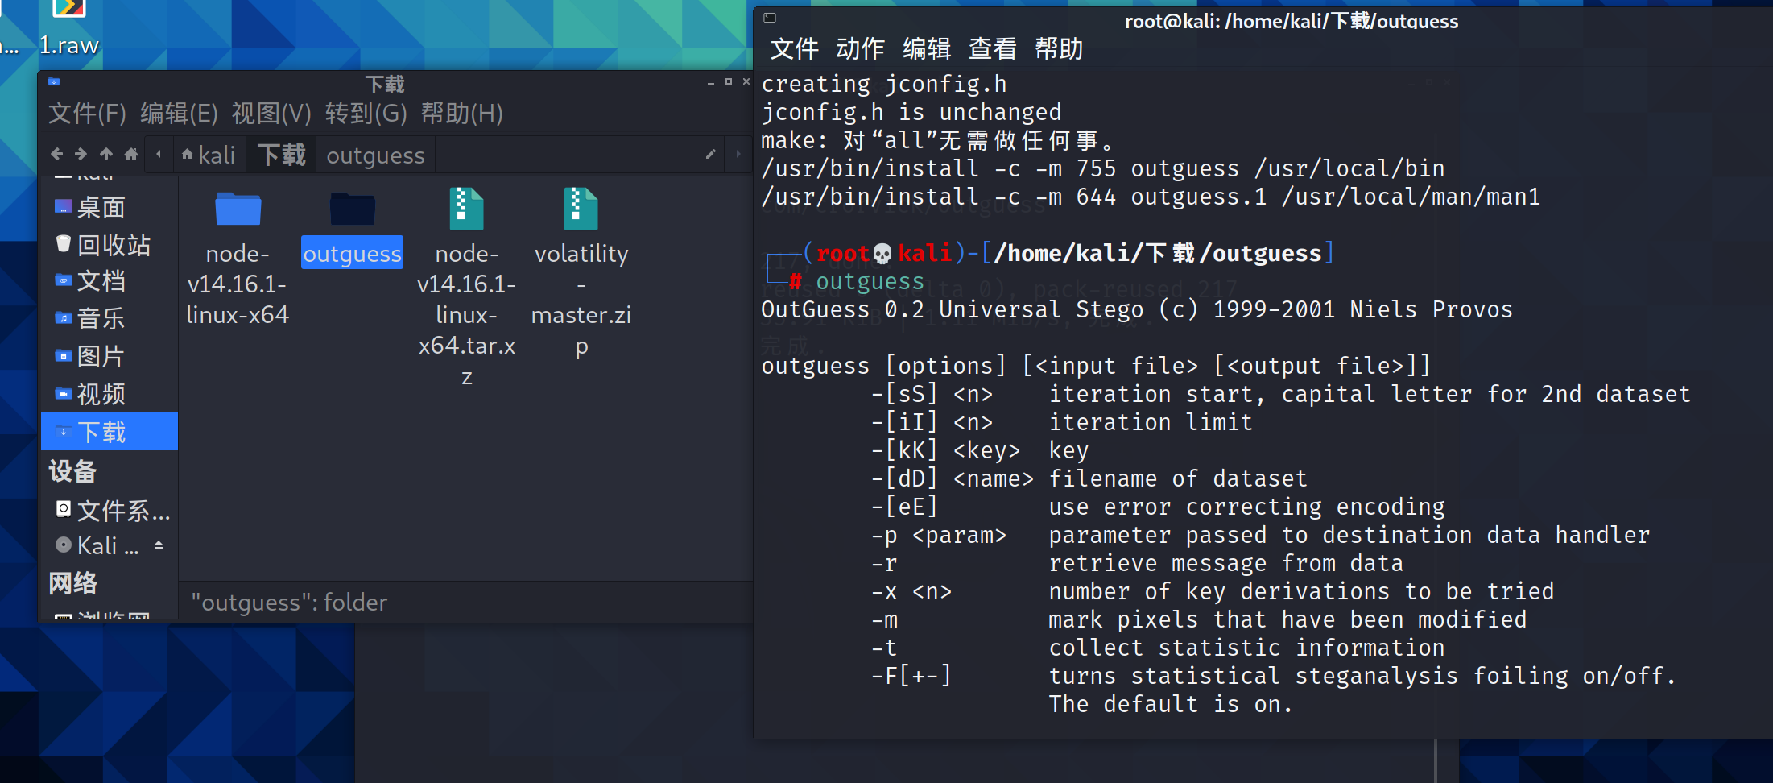This screenshot has height=783, width=1773.
Task: Click the outguess file label
Action: click(352, 253)
